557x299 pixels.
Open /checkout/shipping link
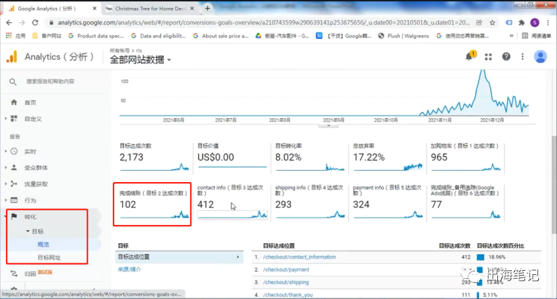point(286,282)
